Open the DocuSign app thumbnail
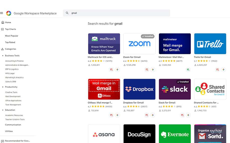The width and height of the screenshot is (230, 143). [x=139, y=134]
